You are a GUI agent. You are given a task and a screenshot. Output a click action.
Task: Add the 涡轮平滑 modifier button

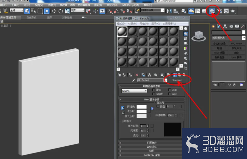(237, 48)
